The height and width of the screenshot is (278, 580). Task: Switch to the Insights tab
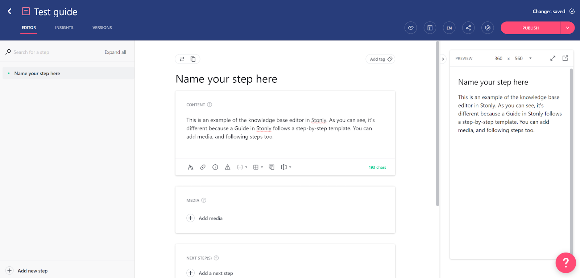64,28
